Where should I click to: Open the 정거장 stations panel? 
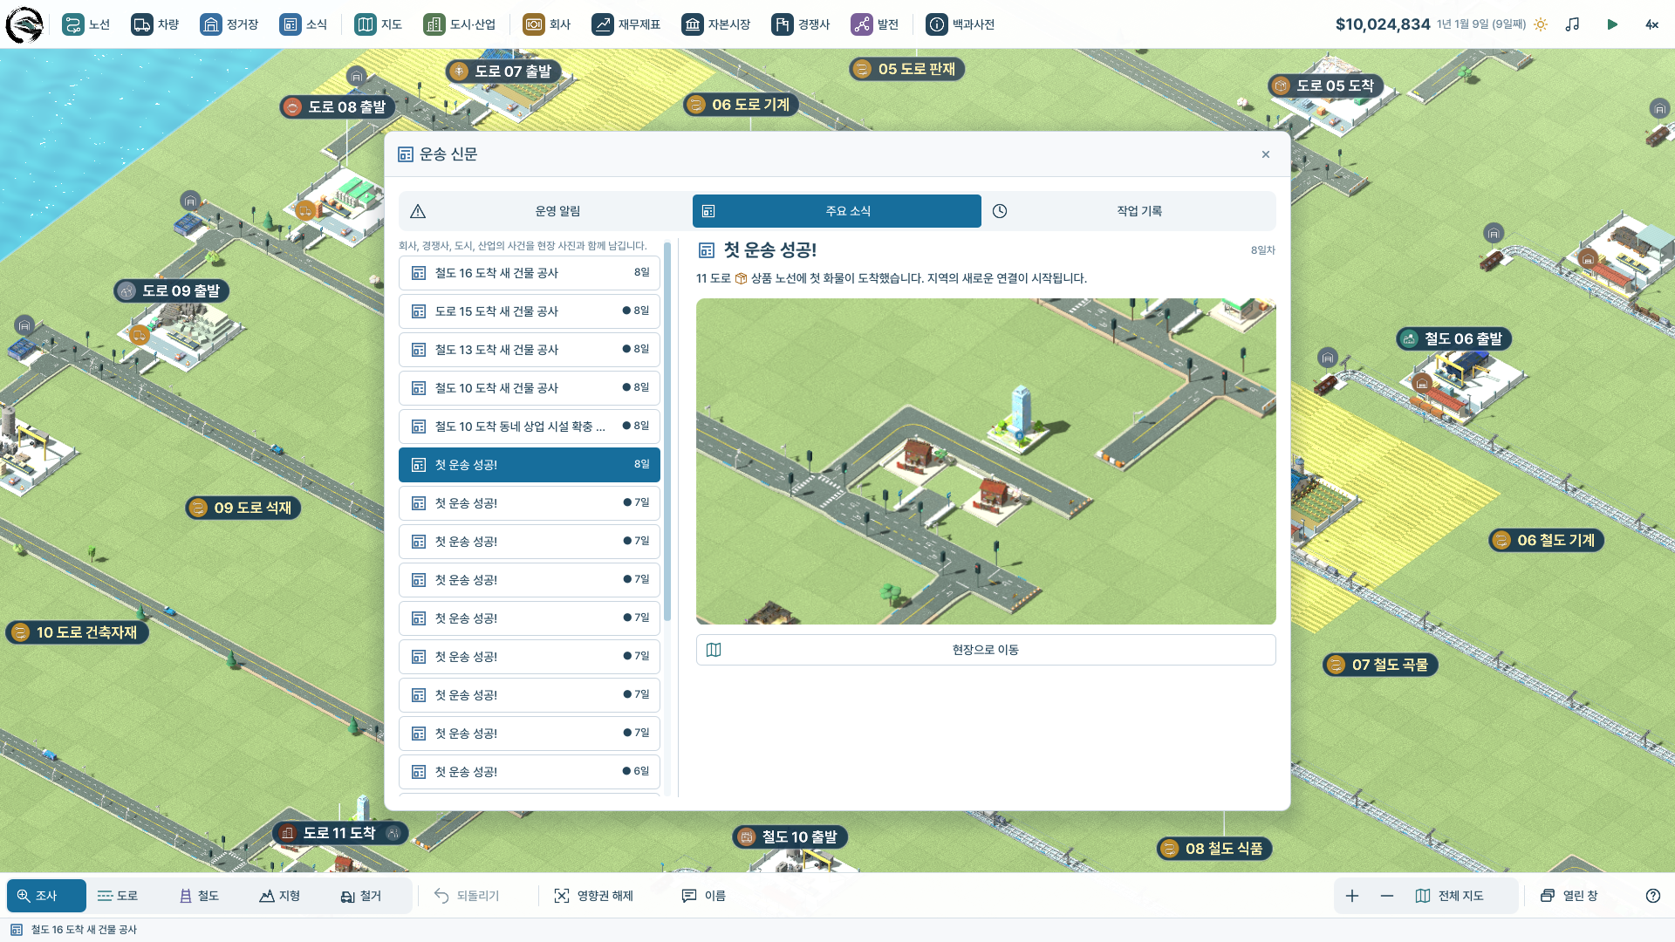pyautogui.click(x=229, y=24)
